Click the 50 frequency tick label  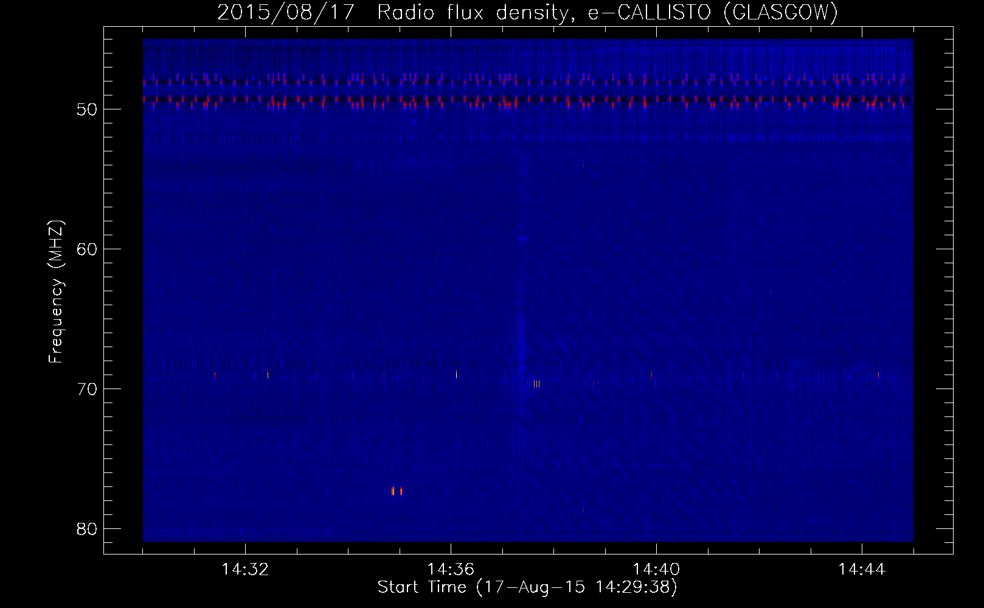click(x=88, y=109)
